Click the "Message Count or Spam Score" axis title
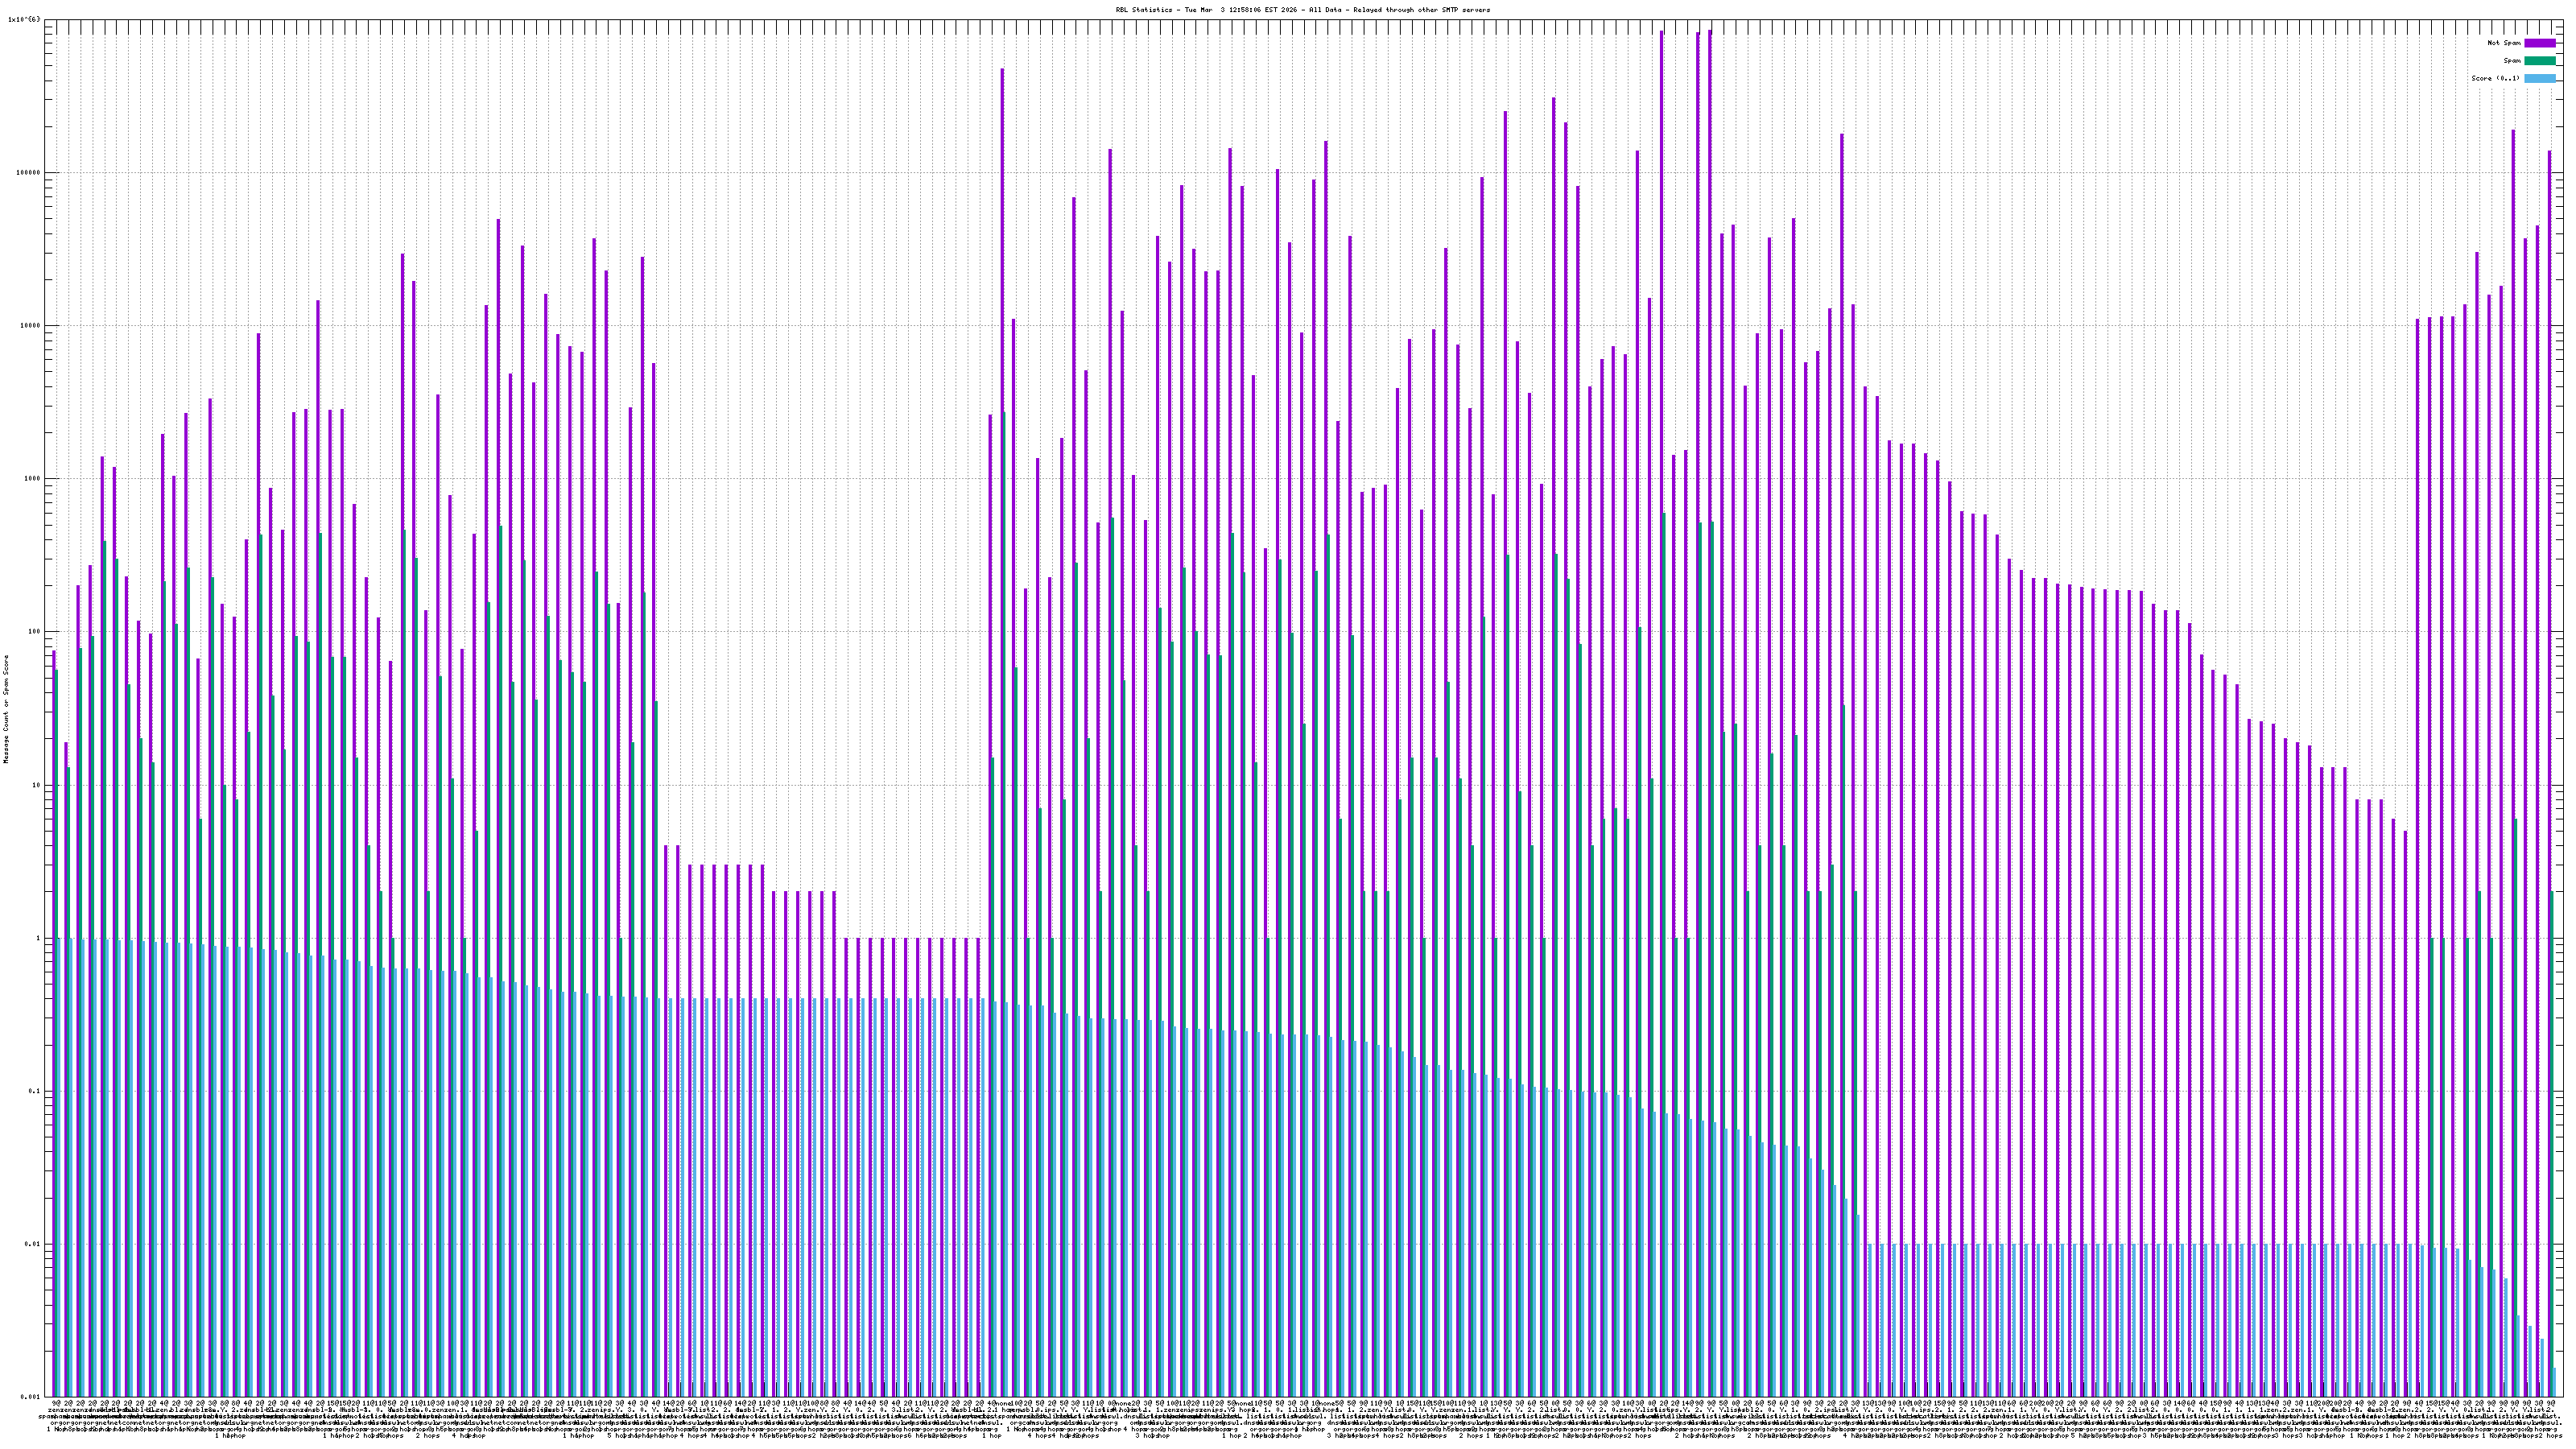The image size is (2576, 1449). tap(6, 709)
